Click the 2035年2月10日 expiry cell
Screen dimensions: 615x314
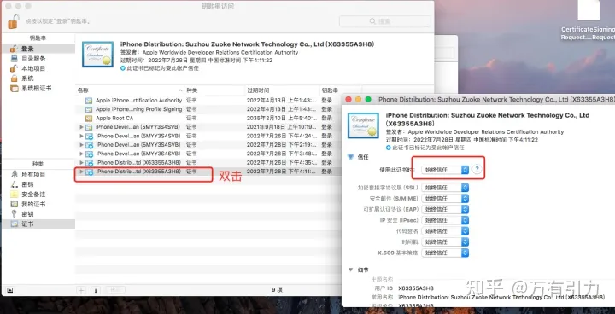coord(281,118)
